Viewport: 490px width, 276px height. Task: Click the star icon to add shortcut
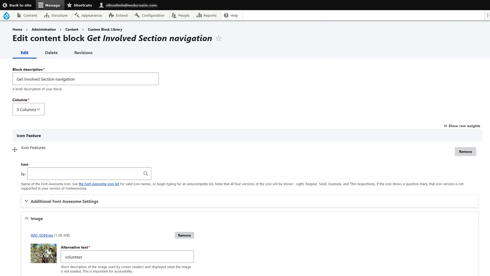(x=218, y=38)
